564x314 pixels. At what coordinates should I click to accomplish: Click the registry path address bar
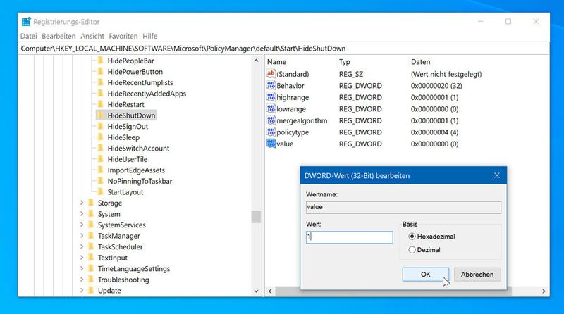coord(284,49)
